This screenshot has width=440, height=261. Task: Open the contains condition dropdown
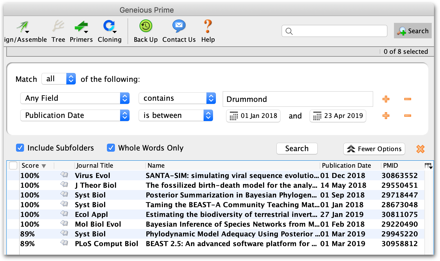pos(177,98)
